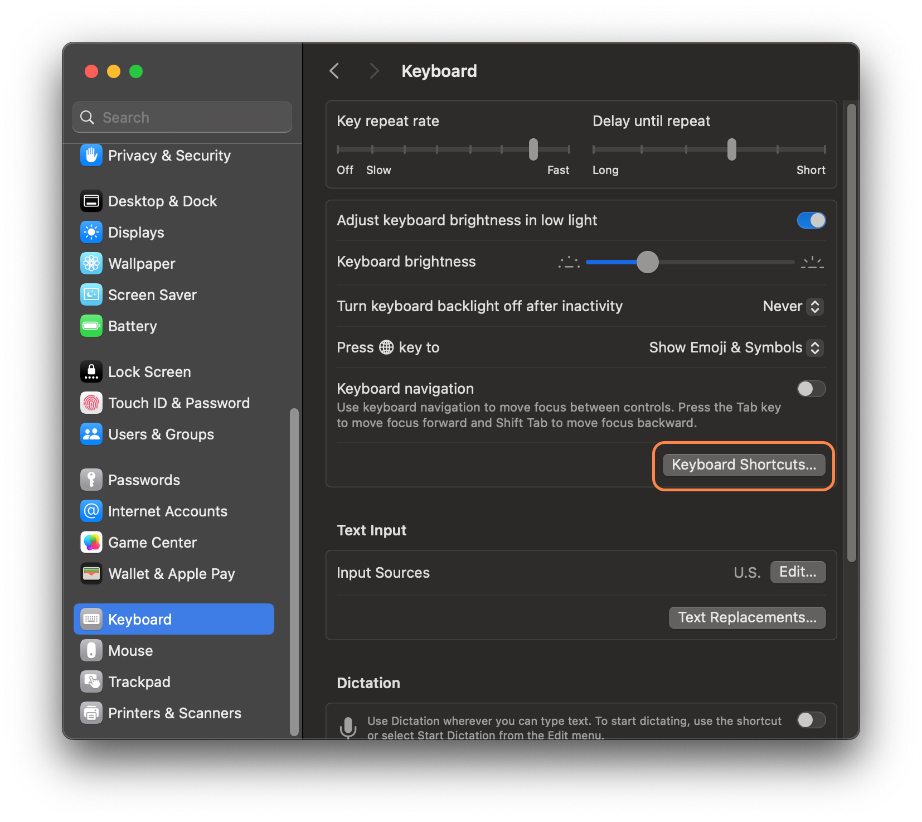Select Lock Screen in the sidebar
Viewport: 922px width, 822px height.
[x=149, y=372]
